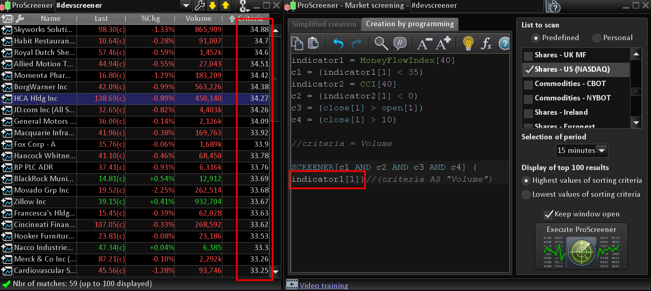
Task: Click the yellow up arrow in results title bar
Action: point(226,5)
